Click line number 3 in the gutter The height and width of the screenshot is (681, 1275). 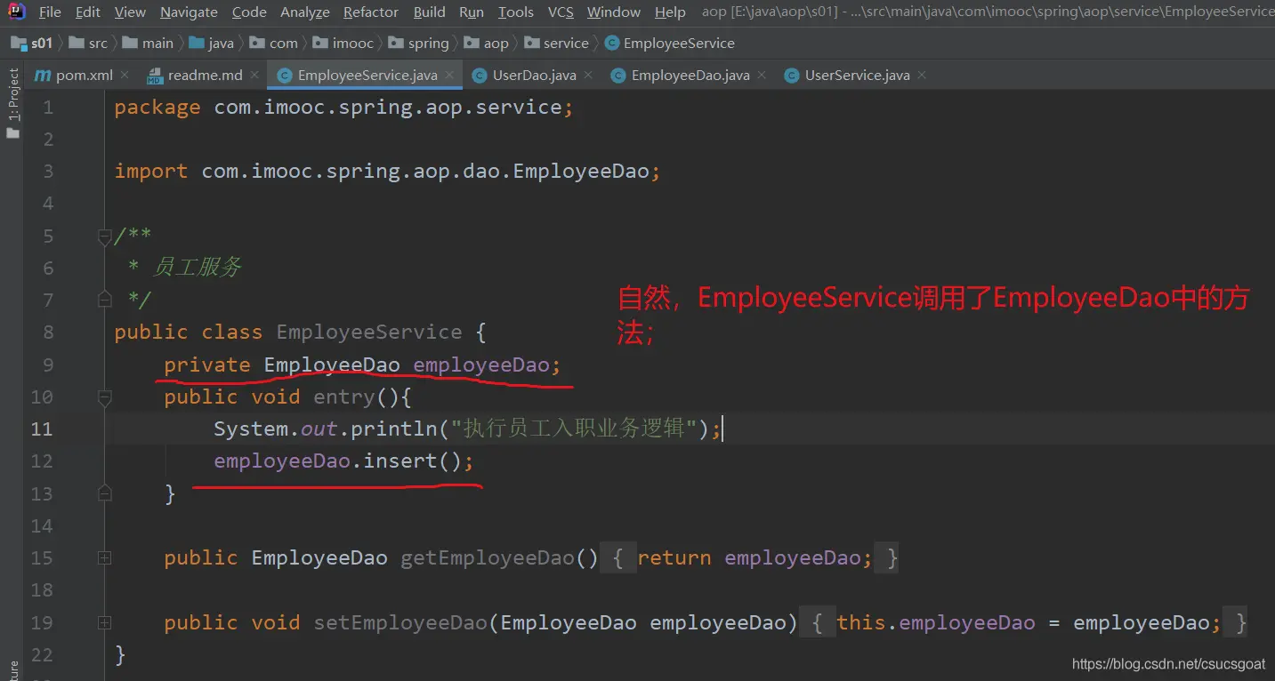click(x=47, y=172)
